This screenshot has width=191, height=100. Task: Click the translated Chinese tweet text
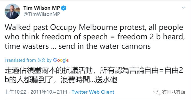[x=94, y=75]
